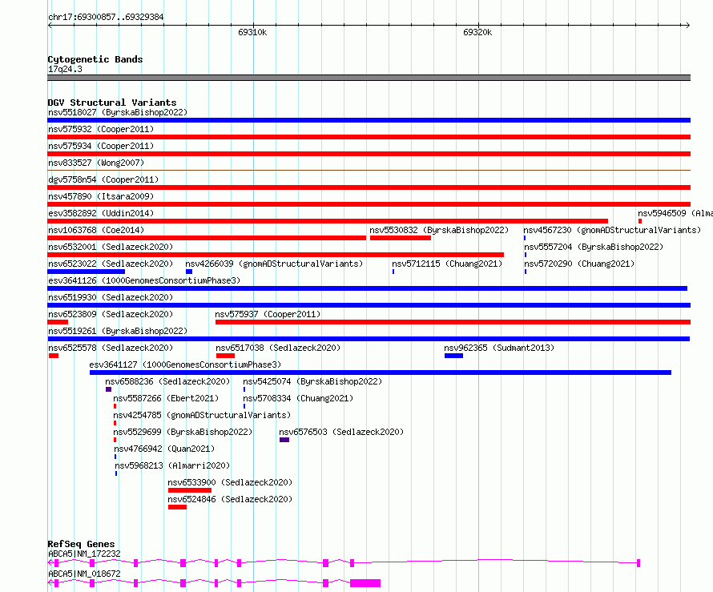Click the nsv5557204 (ByrskaBishop2022) label
The width and height of the screenshot is (713, 592).
tap(594, 247)
